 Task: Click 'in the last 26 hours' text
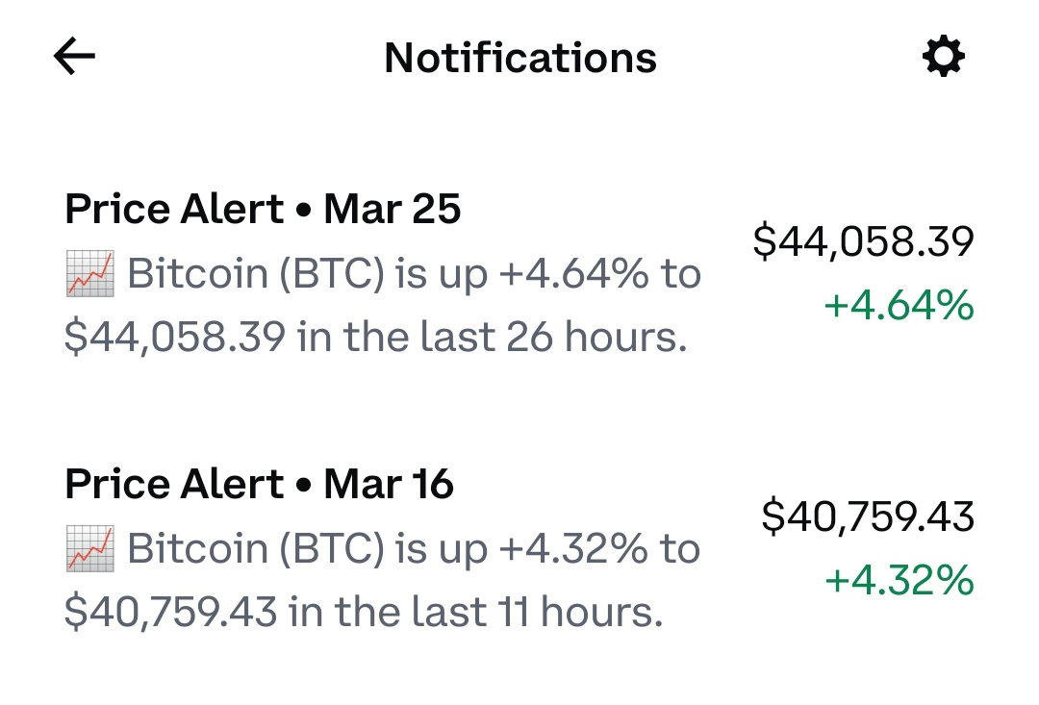tap(491, 337)
